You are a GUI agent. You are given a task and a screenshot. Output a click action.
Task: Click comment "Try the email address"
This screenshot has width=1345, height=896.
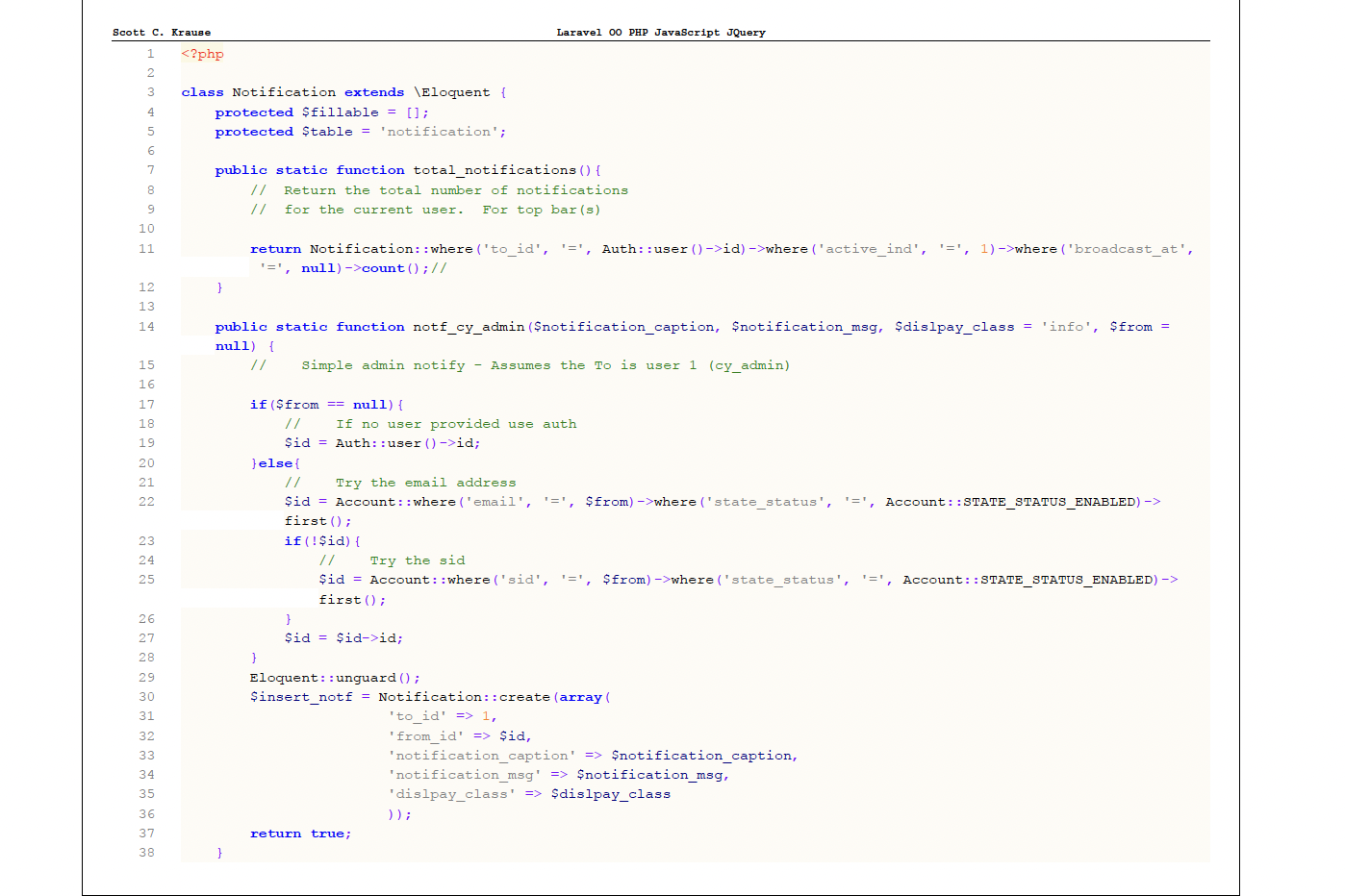pos(400,483)
